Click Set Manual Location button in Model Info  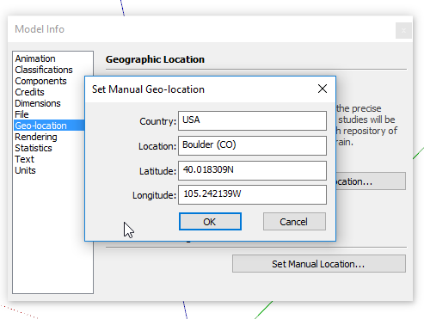[319, 264]
